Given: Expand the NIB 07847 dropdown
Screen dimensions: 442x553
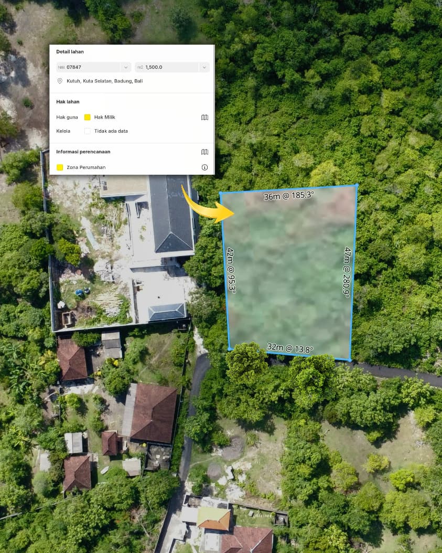Looking at the screenshot, I should click(x=125, y=67).
